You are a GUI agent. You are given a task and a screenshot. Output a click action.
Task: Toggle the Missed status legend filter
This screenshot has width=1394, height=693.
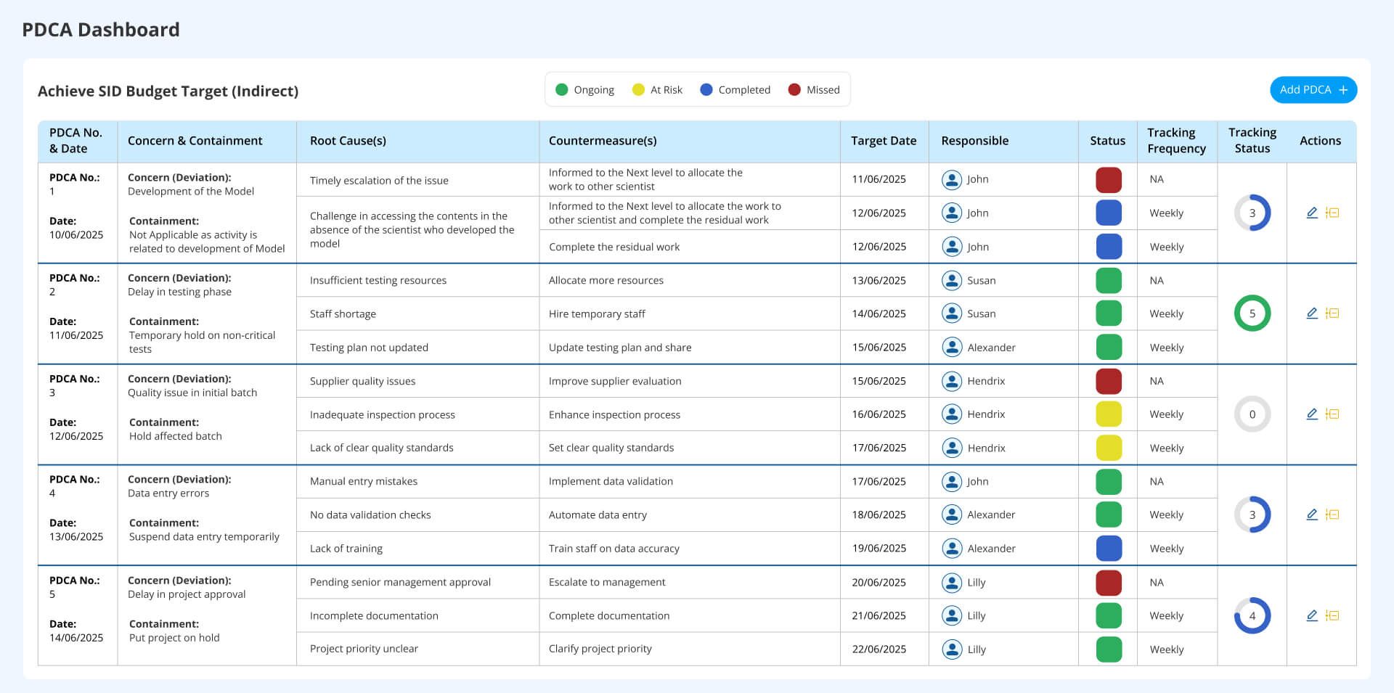813,89
